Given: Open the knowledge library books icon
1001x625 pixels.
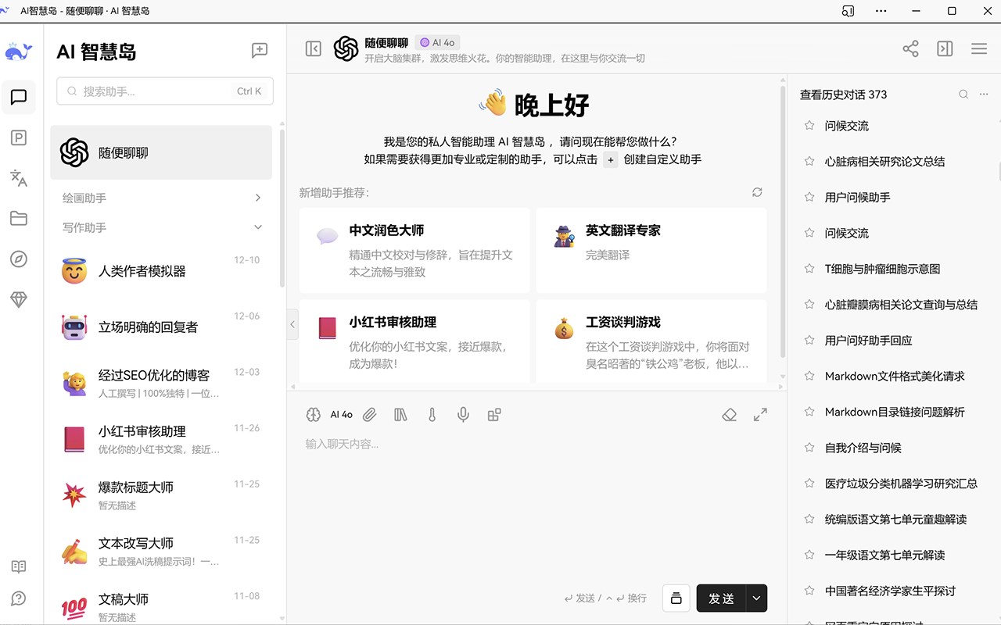Looking at the screenshot, I should click(400, 415).
